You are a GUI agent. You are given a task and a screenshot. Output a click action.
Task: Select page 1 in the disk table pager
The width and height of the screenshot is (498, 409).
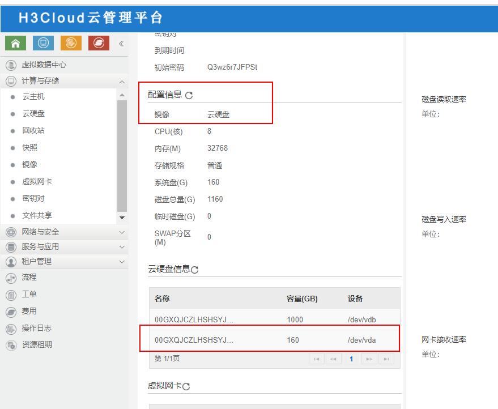click(351, 359)
